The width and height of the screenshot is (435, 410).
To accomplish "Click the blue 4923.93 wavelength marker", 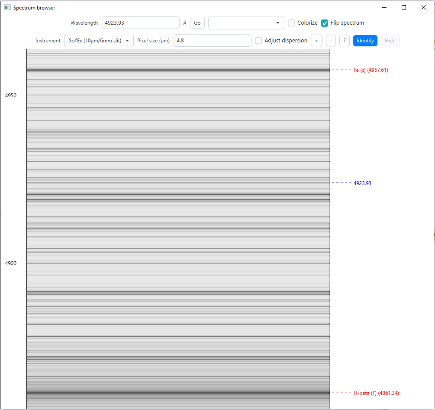I will click(x=362, y=183).
